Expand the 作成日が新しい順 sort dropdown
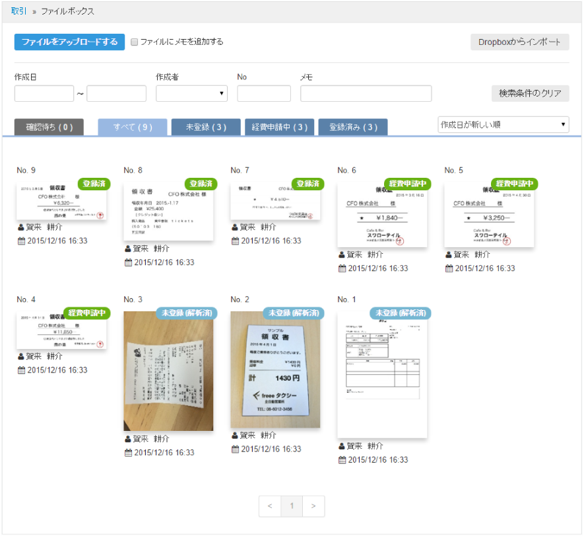 (x=503, y=124)
